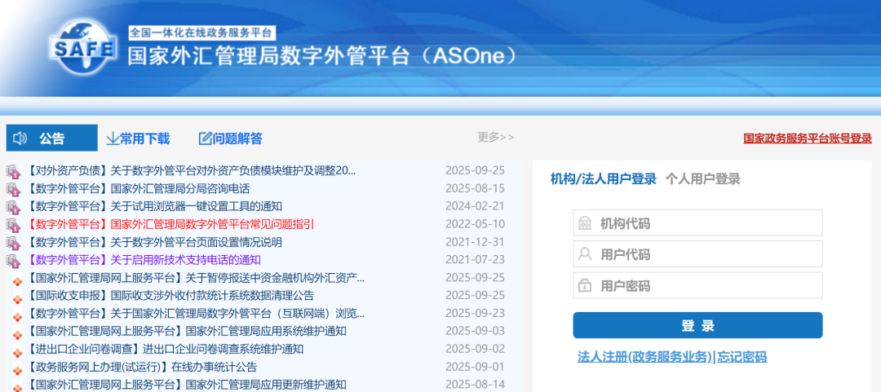Click the download arrow icon before 常用下载
Viewport: 881px width, 392px height.
(113, 139)
